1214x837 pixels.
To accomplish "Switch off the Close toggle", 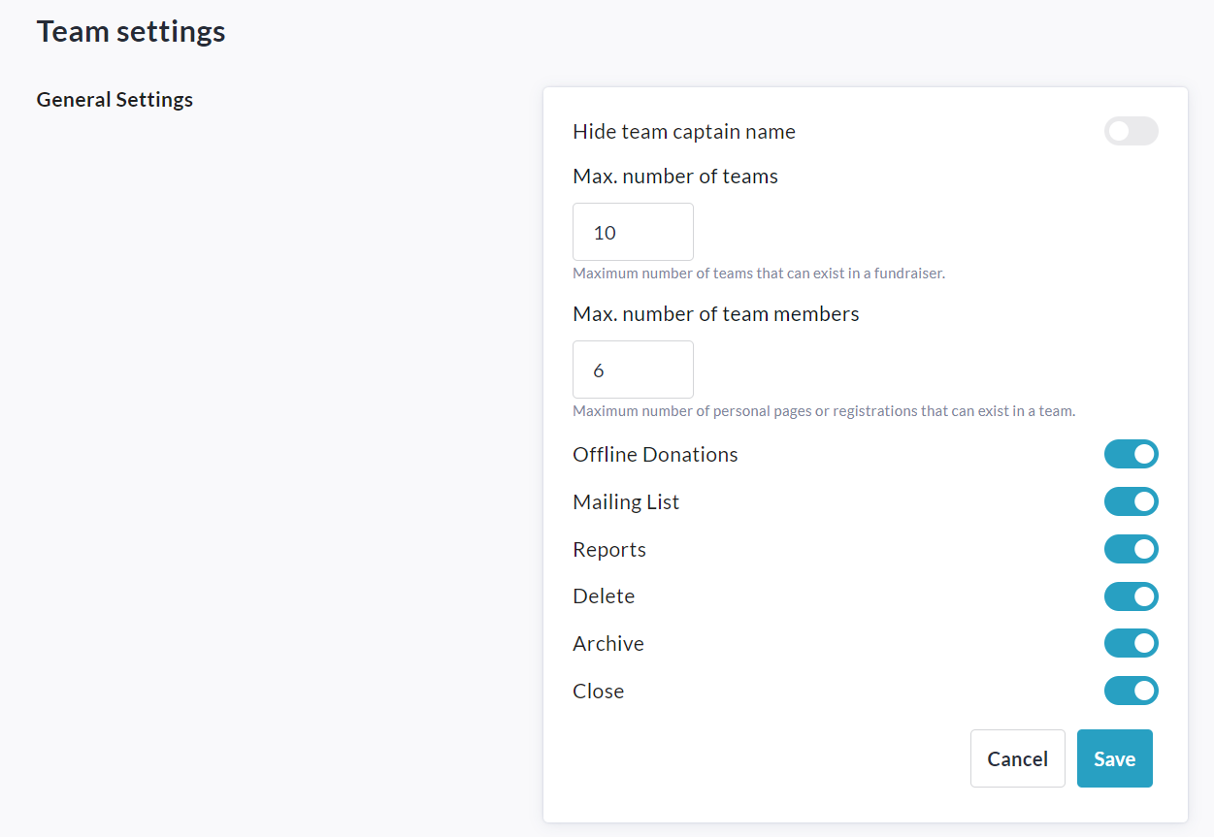I will (x=1131, y=691).
